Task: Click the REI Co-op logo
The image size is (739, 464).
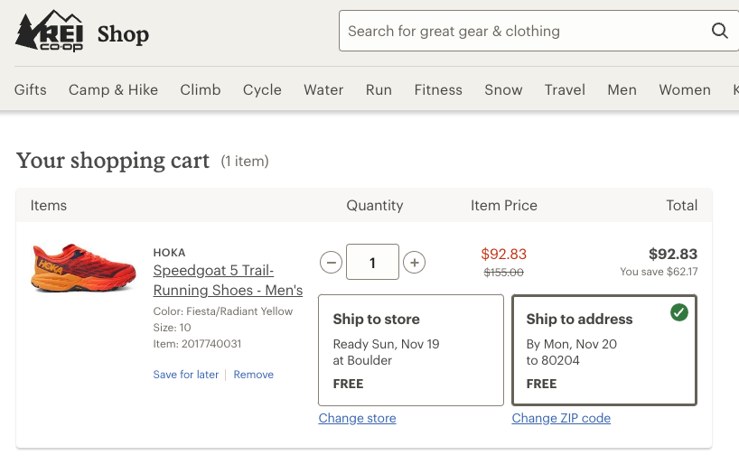Action: click(x=50, y=31)
